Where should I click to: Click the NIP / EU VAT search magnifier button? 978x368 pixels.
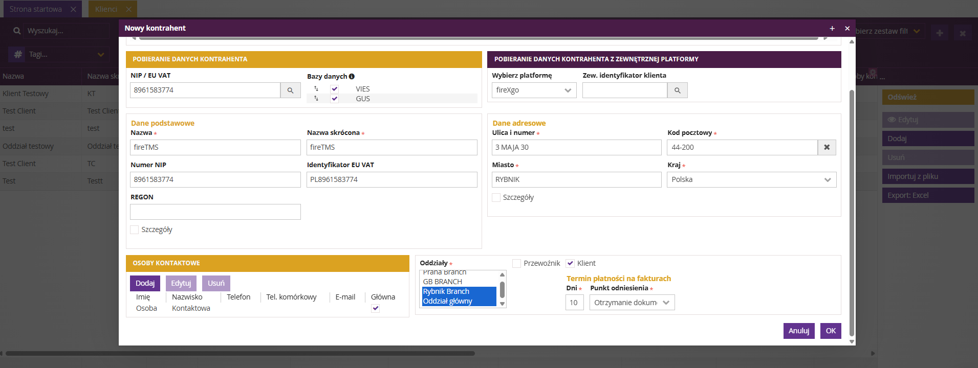click(290, 90)
